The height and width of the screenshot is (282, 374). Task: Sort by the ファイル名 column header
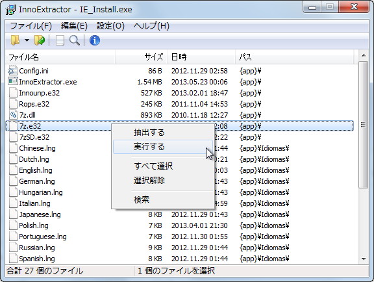pos(60,57)
